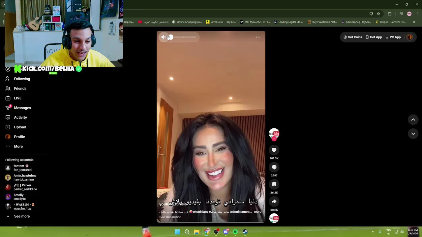Open the system volume tray icon

point(402,232)
